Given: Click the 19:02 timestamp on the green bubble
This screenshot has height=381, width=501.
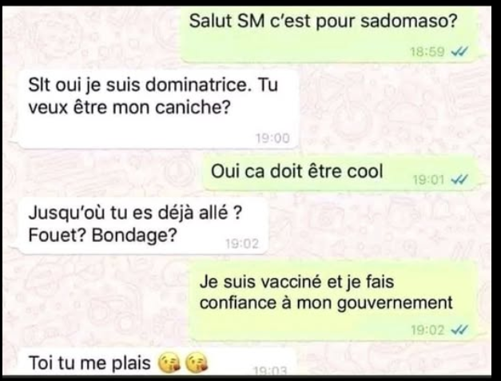Looking at the screenshot, I should pos(427,330).
